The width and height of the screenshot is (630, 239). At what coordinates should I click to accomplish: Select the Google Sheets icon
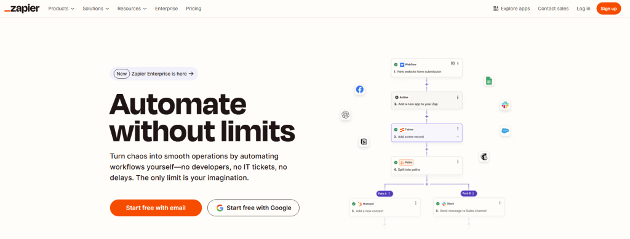[x=489, y=80]
